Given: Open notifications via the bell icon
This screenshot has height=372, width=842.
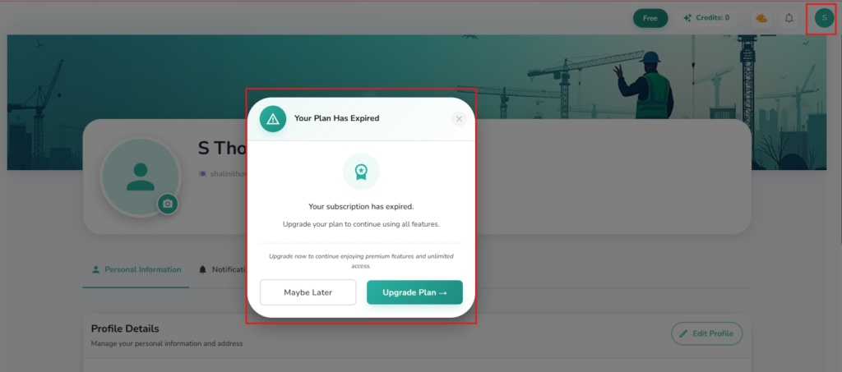Looking at the screenshot, I should 789,18.
